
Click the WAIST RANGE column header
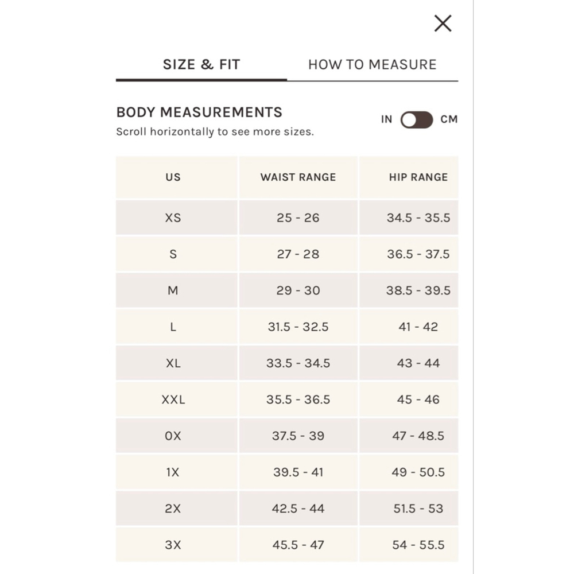pos(298,177)
